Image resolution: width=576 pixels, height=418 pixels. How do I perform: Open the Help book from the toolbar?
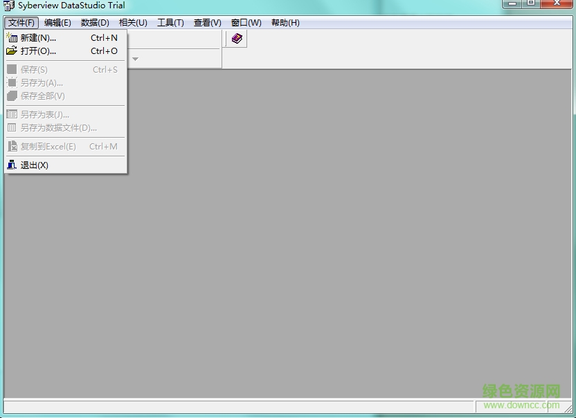(235, 39)
